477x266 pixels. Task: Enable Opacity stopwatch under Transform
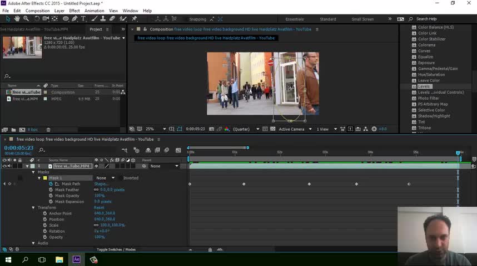[x=44, y=237]
